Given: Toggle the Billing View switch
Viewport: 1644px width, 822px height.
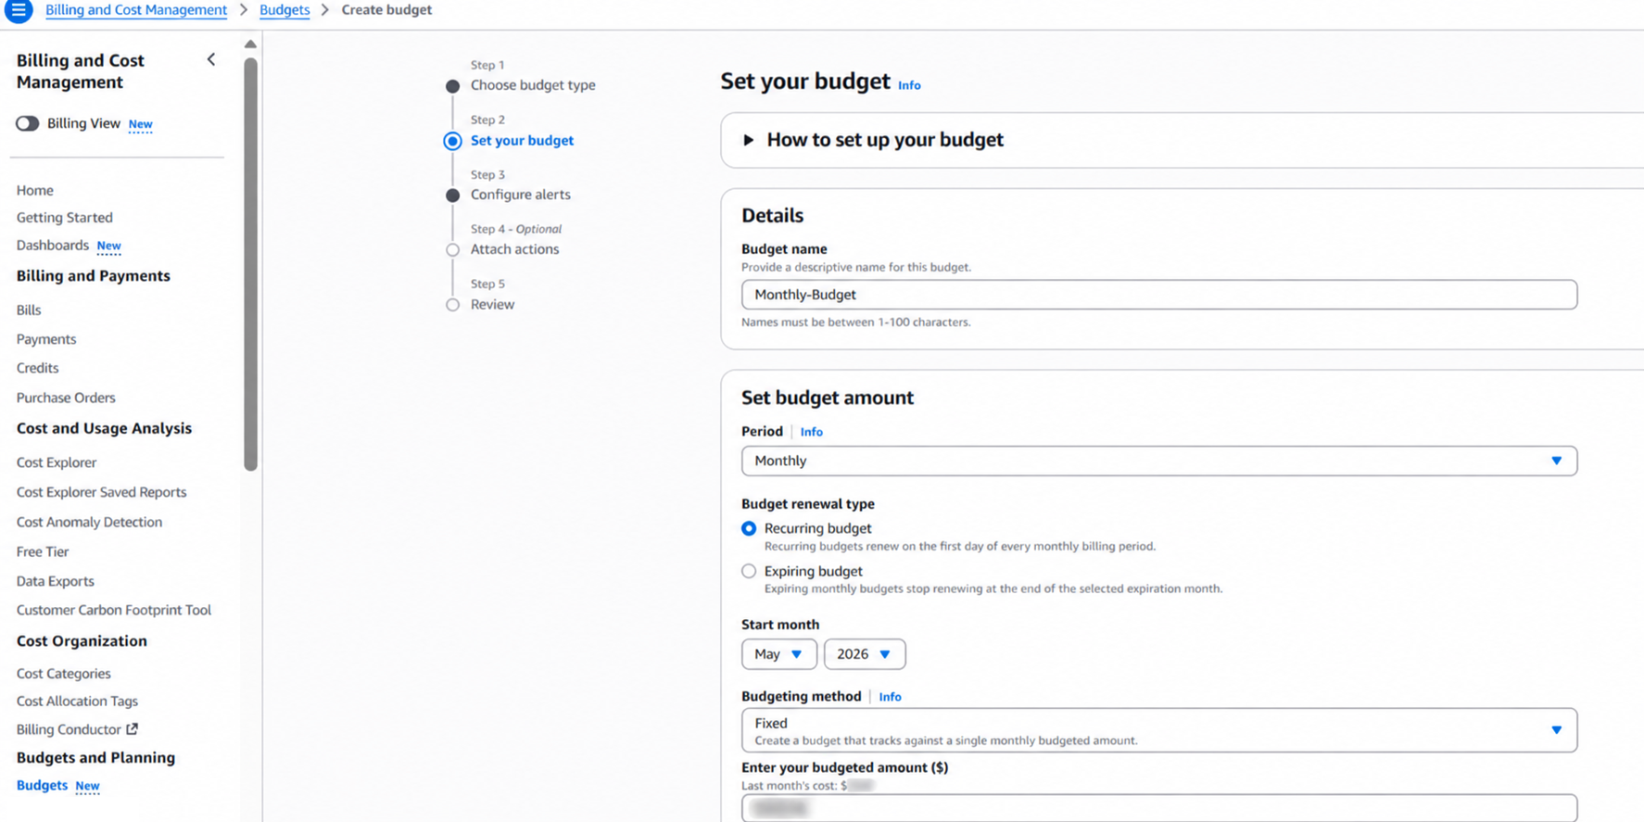Looking at the screenshot, I should tap(27, 123).
